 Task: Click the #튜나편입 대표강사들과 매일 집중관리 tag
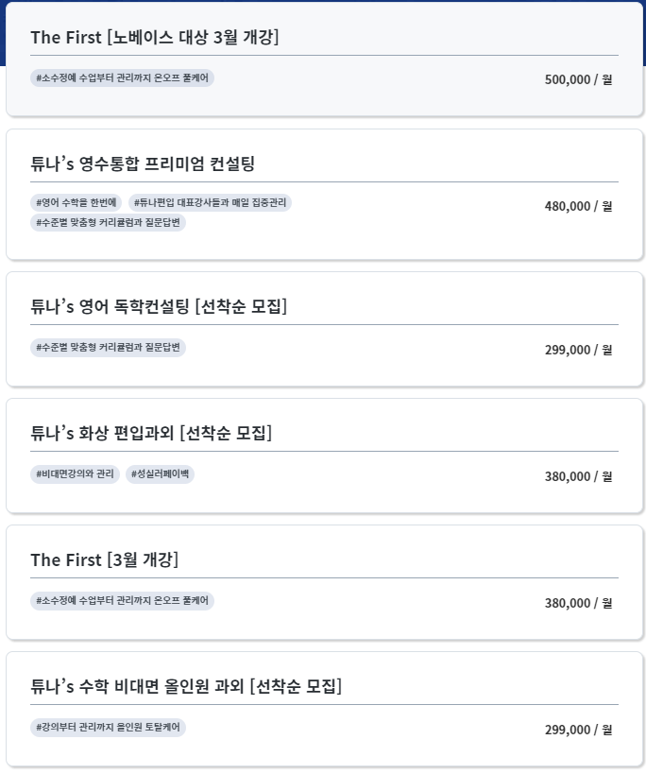210,202
